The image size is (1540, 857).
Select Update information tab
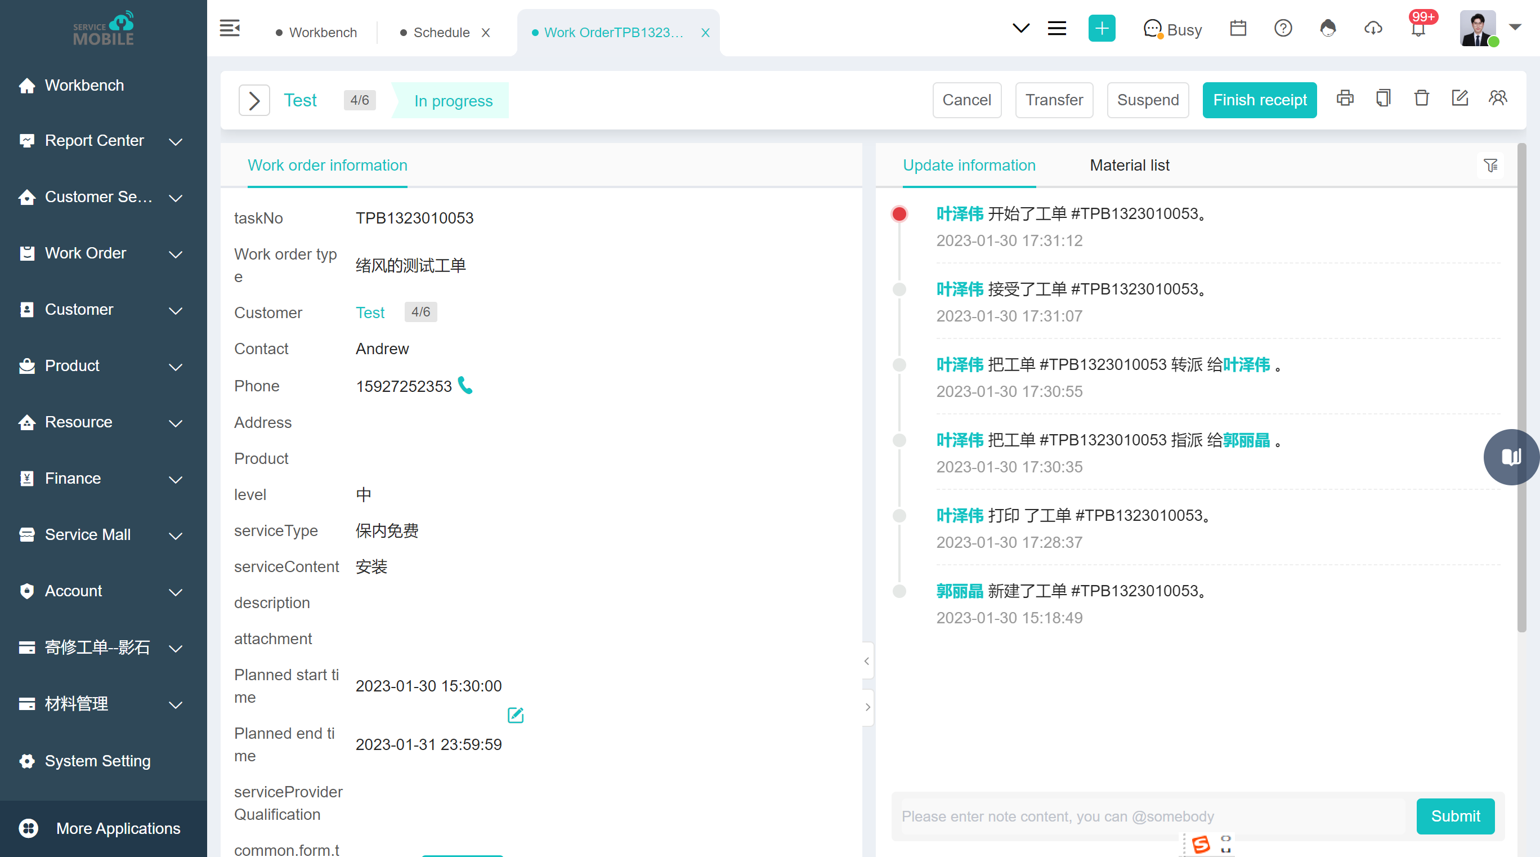click(969, 165)
